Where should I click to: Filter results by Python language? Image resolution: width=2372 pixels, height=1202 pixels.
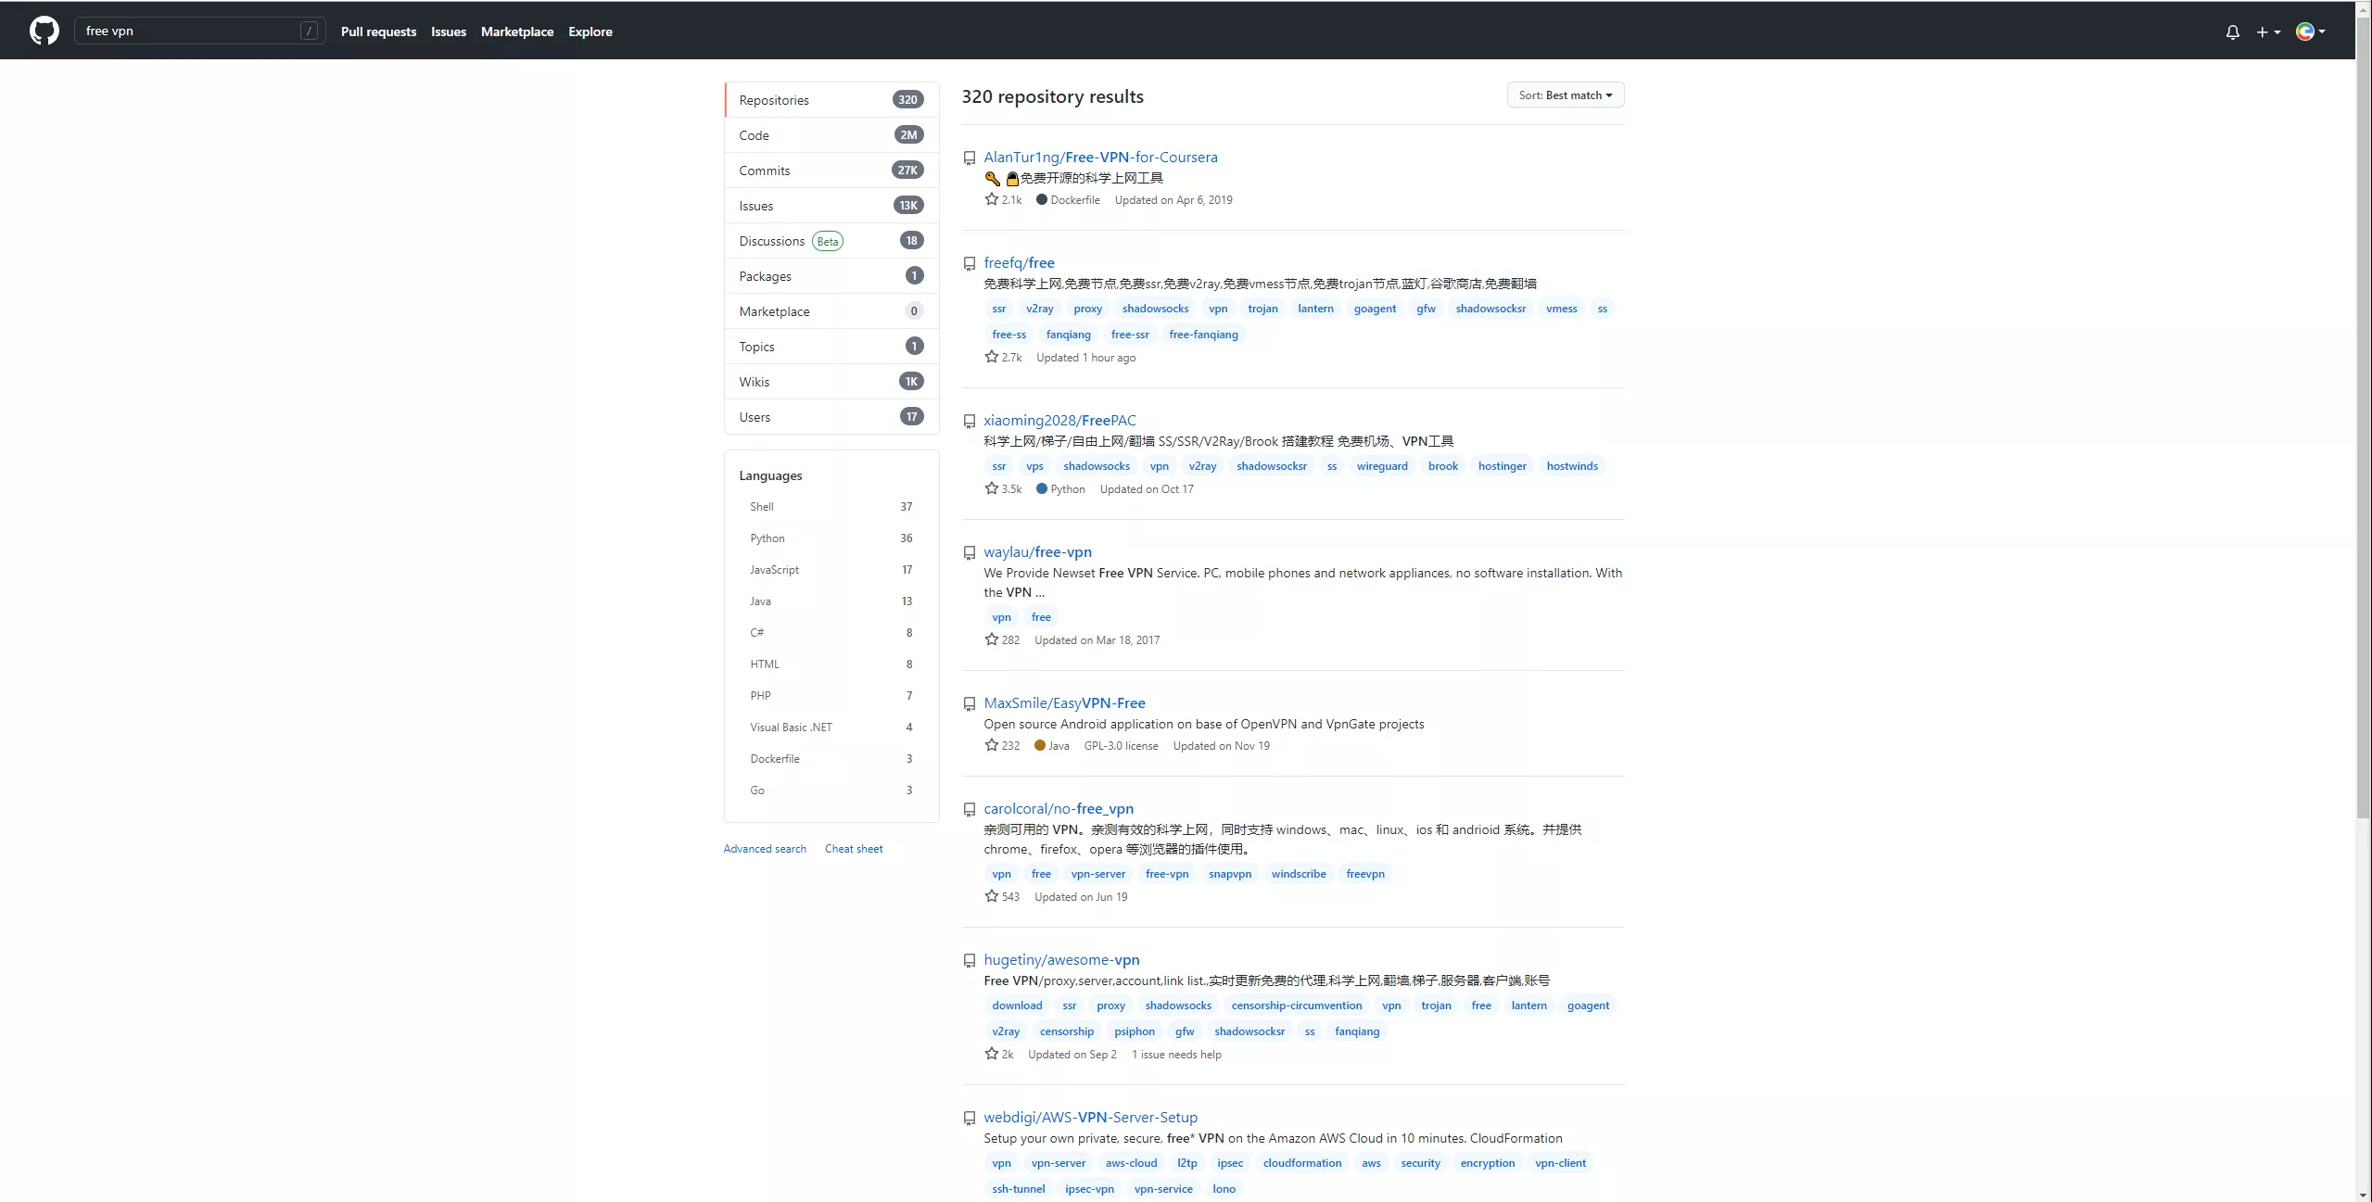click(x=767, y=538)
